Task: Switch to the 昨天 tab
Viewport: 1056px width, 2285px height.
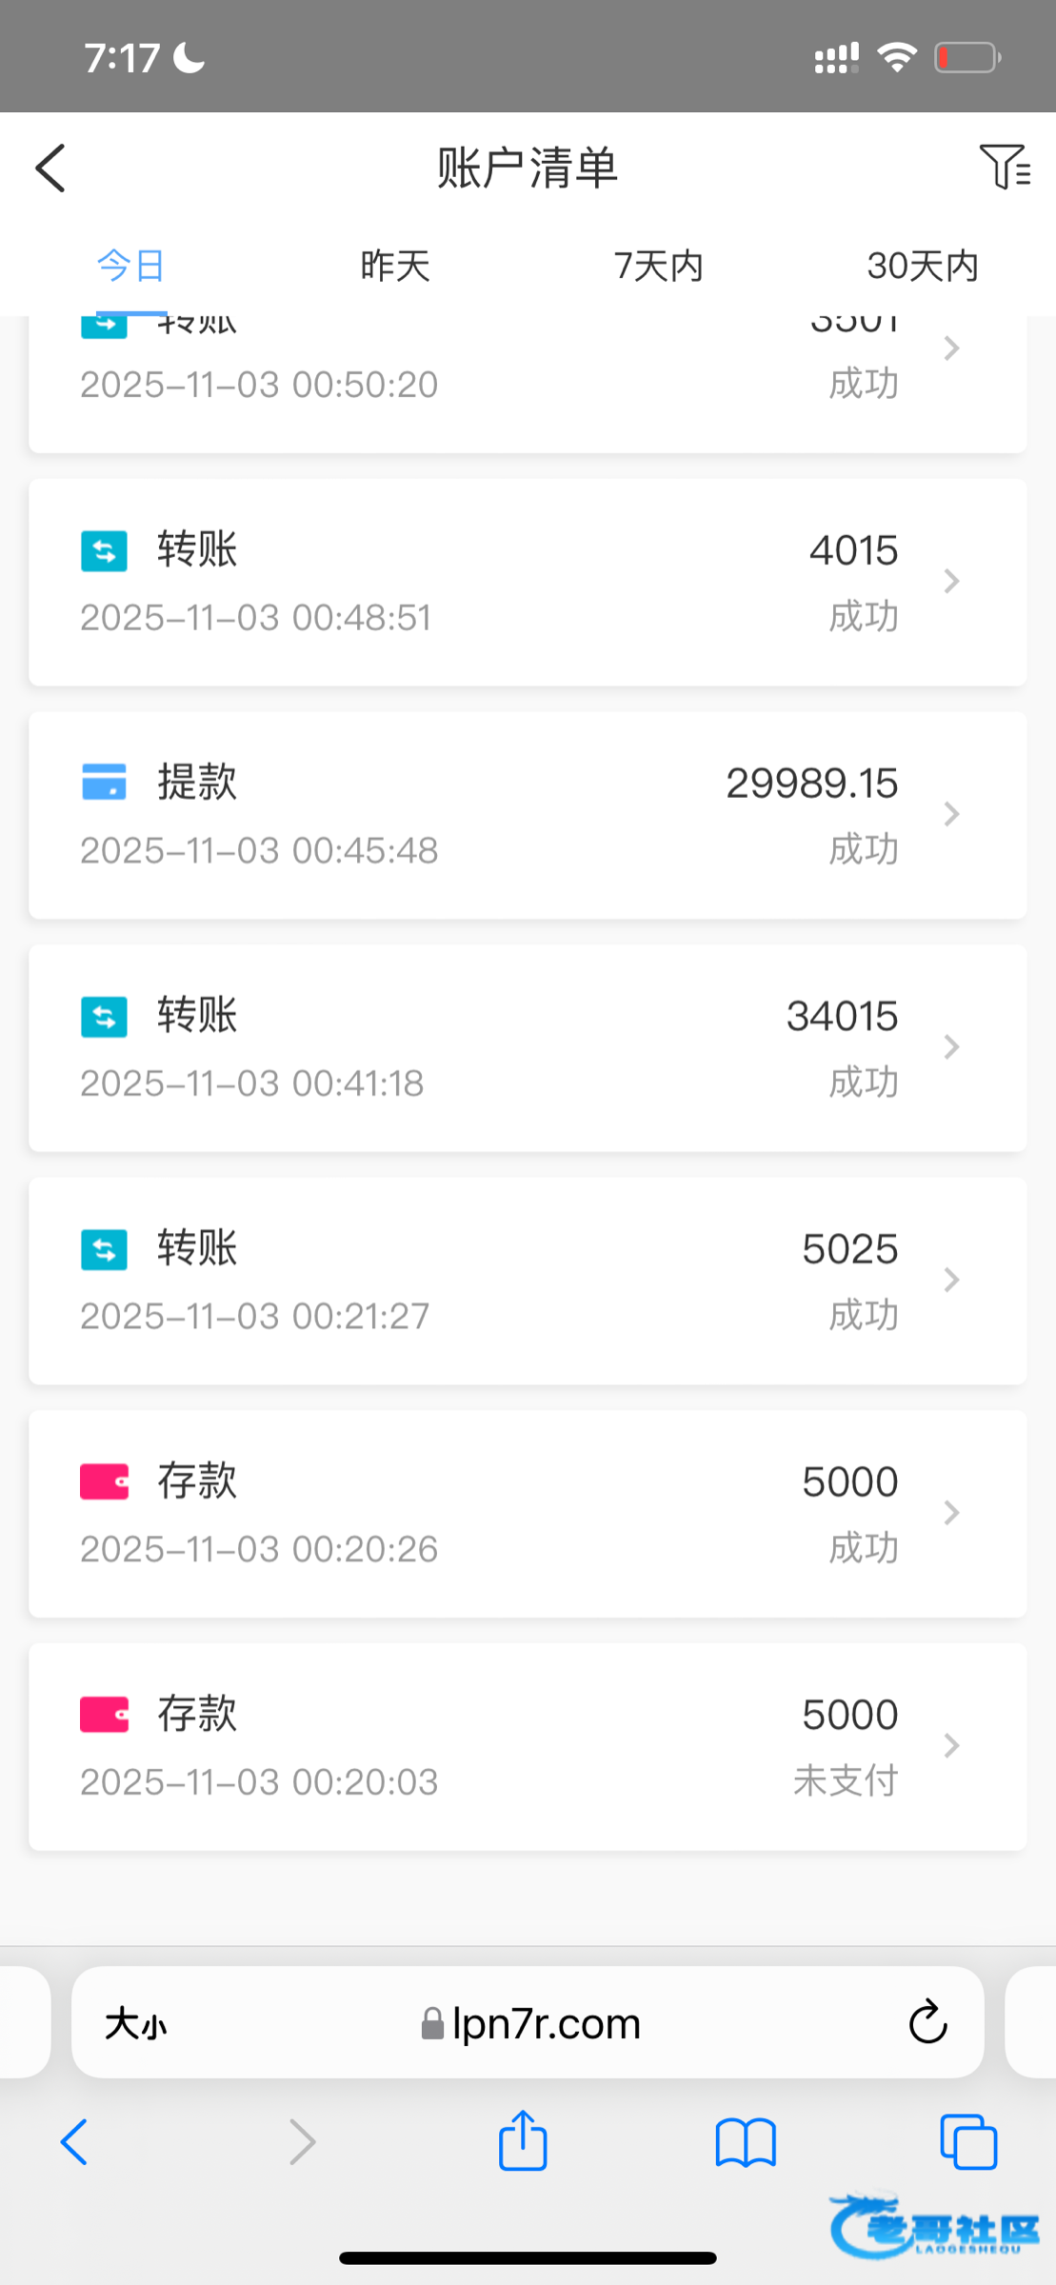Action: click(395, 266)
